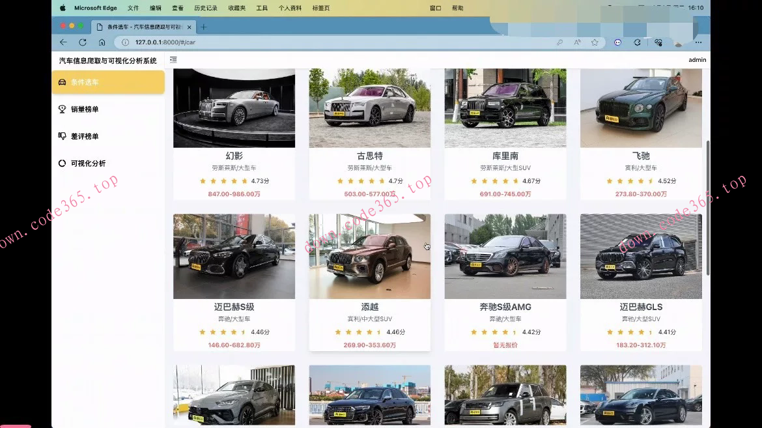762x428 pixels.
Task: Click the browser back arrow
Action: (x=63, y=42)
